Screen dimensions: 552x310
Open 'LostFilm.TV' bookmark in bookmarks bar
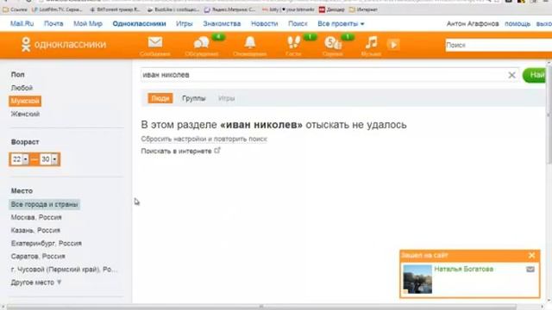tap(57, 9)
